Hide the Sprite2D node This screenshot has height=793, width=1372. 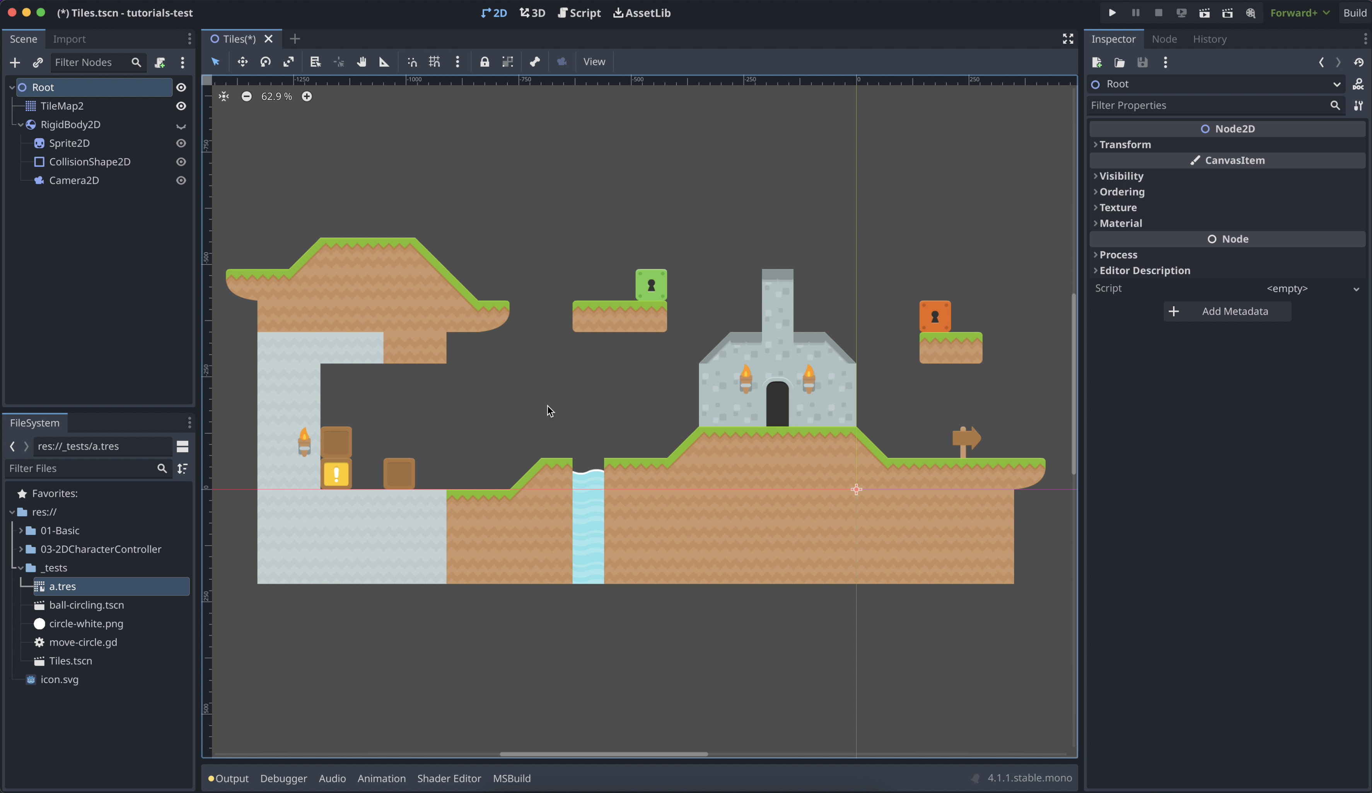pos(181,143)
